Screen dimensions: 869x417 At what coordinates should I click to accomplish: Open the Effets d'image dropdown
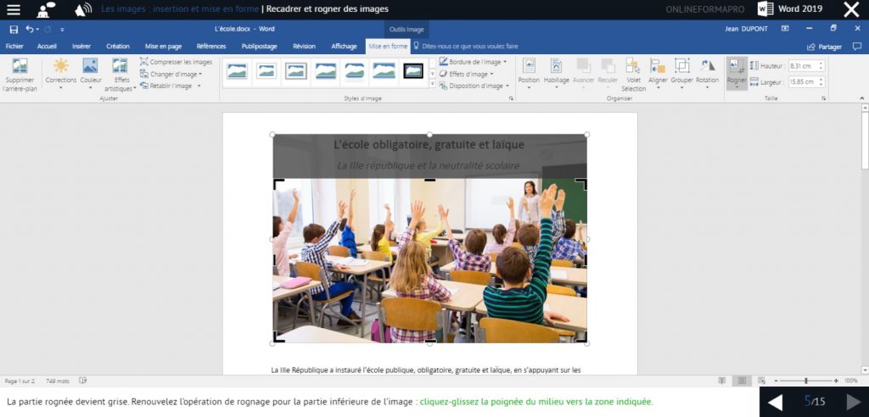[468, 74]
